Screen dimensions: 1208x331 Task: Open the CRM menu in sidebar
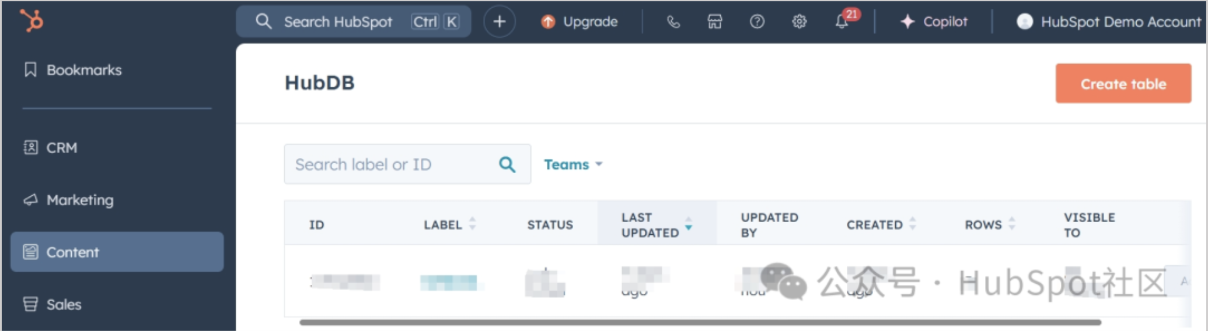(x=61, y=148)
